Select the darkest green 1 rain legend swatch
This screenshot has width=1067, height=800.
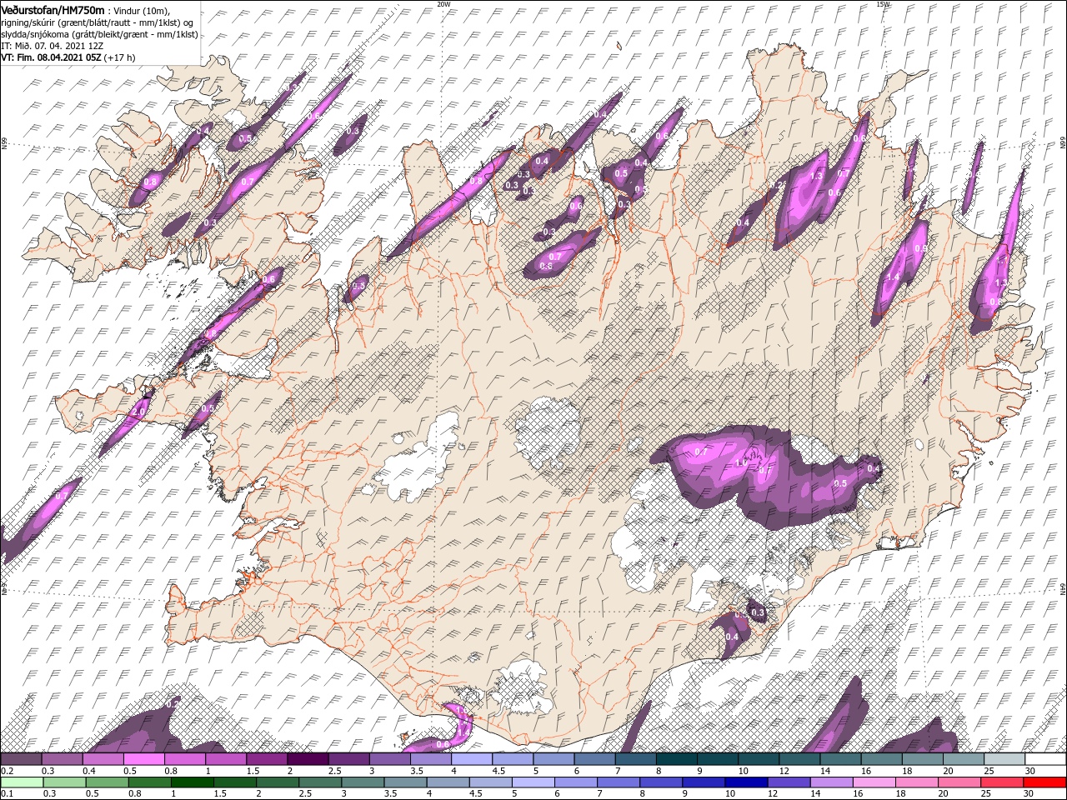192,782
